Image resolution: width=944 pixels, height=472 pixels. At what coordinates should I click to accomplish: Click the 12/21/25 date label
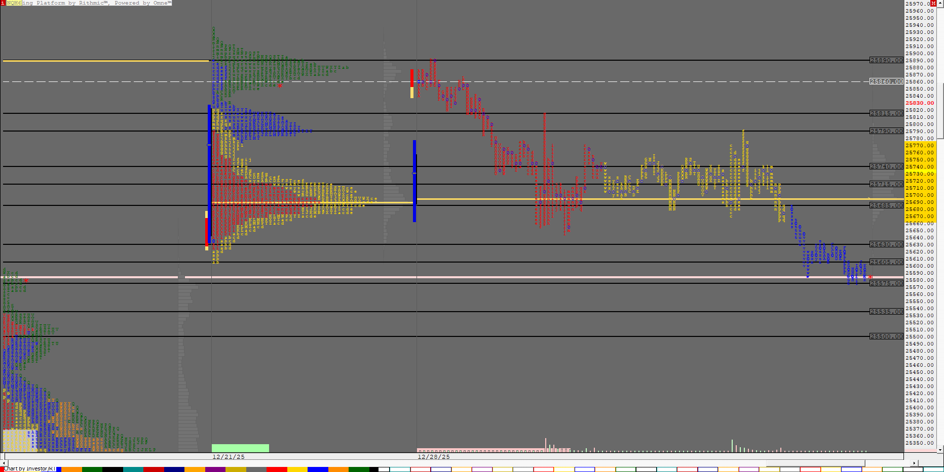coord(228,457)
